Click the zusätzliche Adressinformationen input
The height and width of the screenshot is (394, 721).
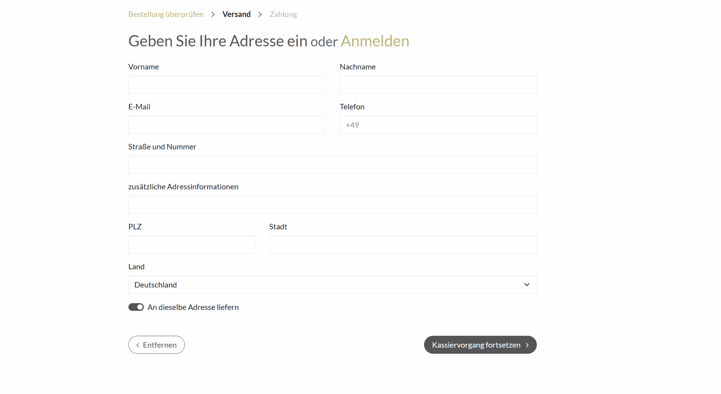(x=332, y=205)
